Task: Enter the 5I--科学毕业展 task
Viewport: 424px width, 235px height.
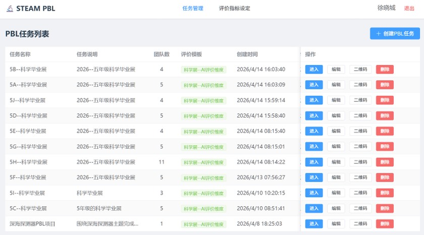Action: [x=314, y=193]
